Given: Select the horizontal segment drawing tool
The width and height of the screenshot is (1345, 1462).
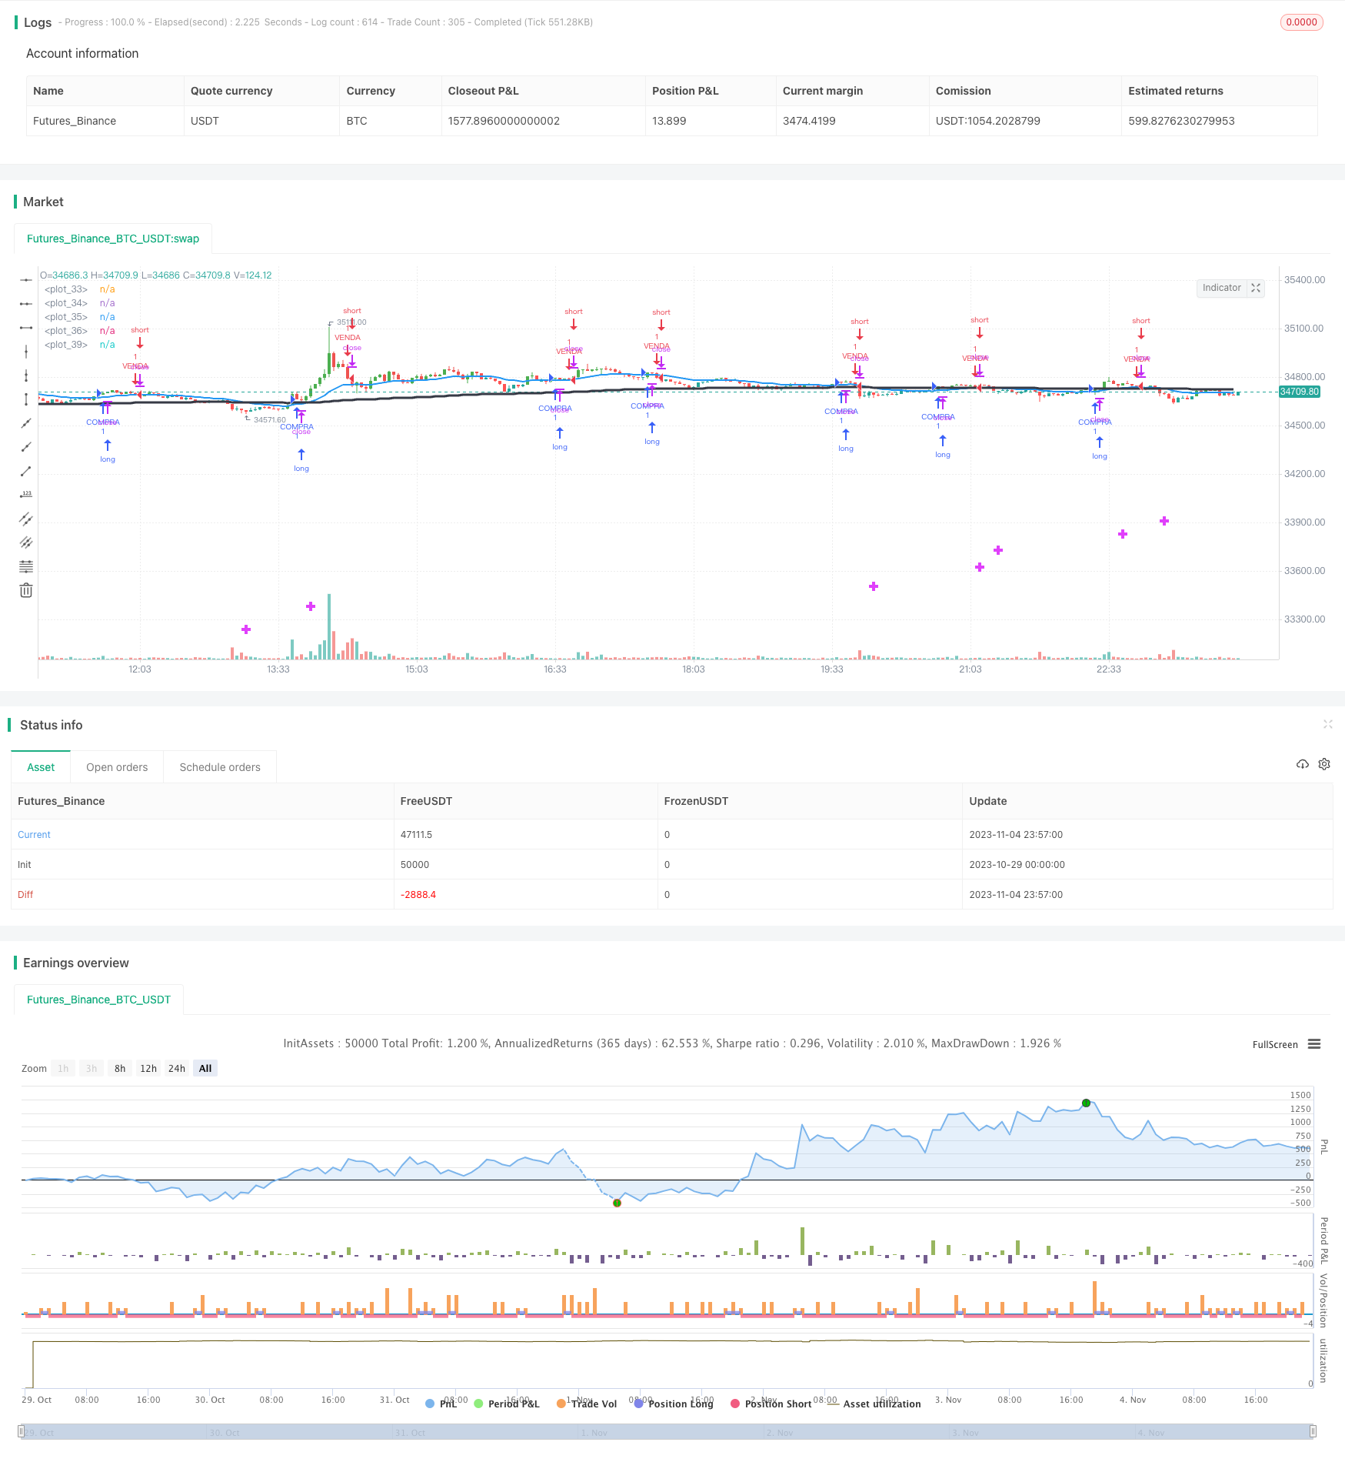Looking at the screenshot, I should 26,328.
